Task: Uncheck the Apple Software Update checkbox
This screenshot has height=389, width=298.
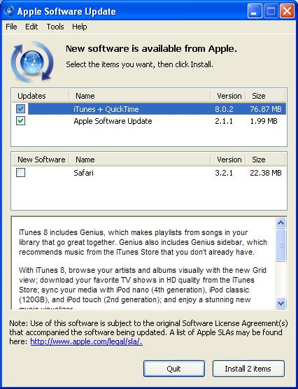Action: [20, 121]
